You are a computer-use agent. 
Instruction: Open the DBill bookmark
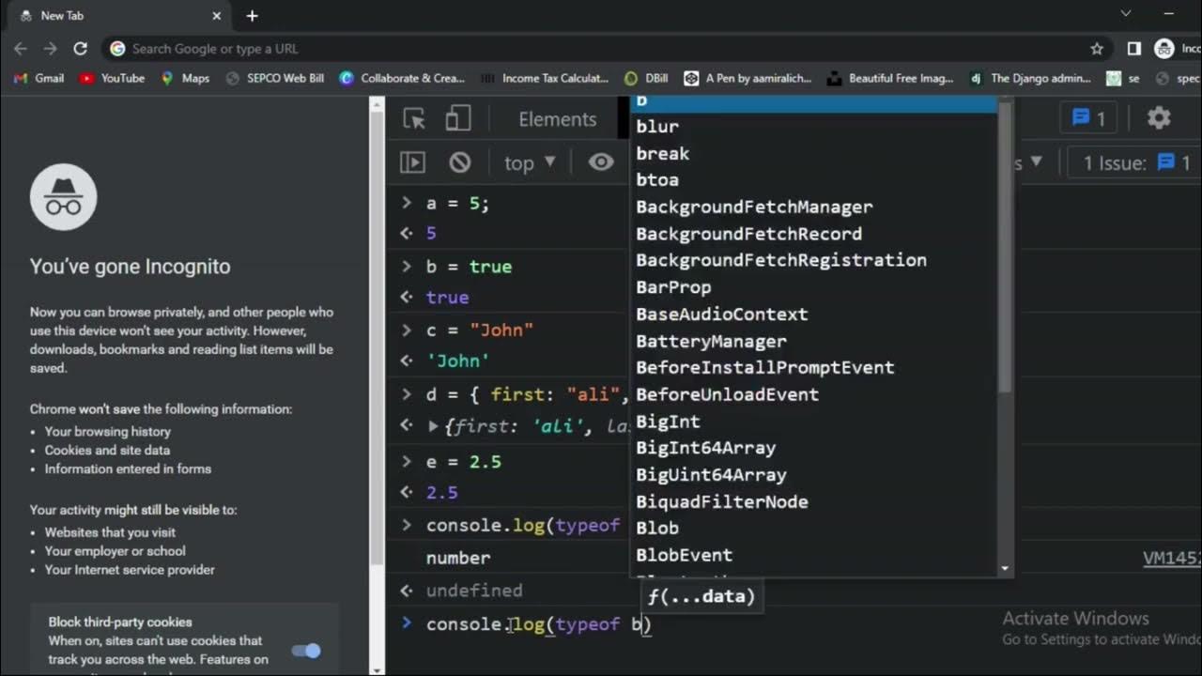[646, 78]
